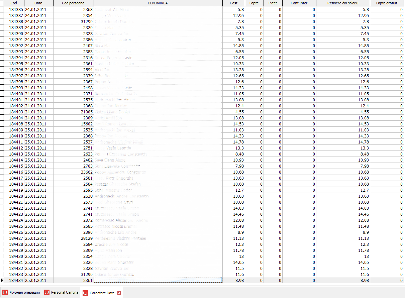Screen dimensions: 405x298
Task: Click the Cod persoana column header
Action: click(73, 3)
